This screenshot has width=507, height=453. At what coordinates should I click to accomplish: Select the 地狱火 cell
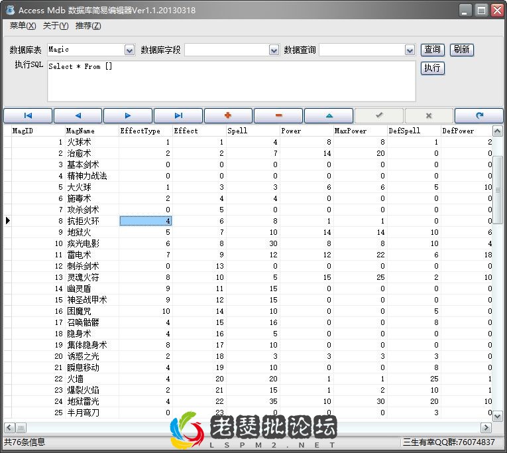click(92, 232)
